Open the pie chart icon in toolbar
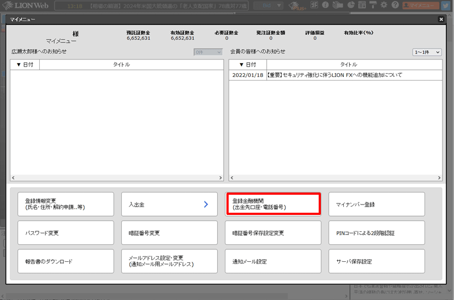The width and height of the screenshot is (454, 300). [x=351, y=4]
